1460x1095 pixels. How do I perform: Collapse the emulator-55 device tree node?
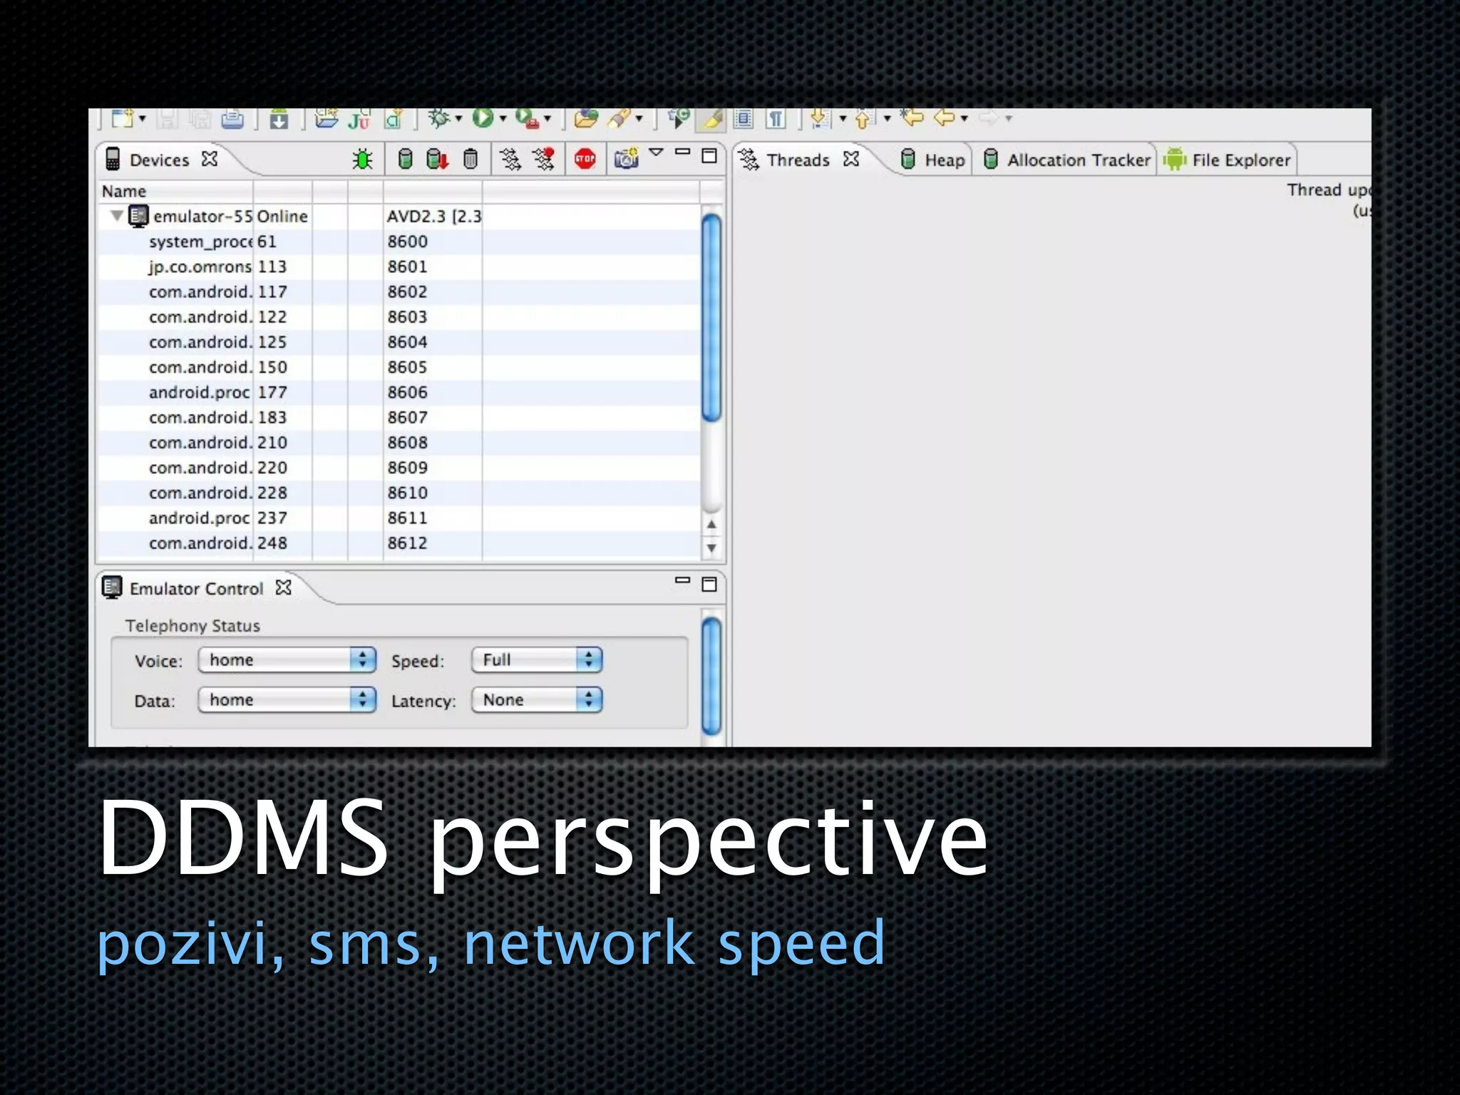(x=116, y=215)
